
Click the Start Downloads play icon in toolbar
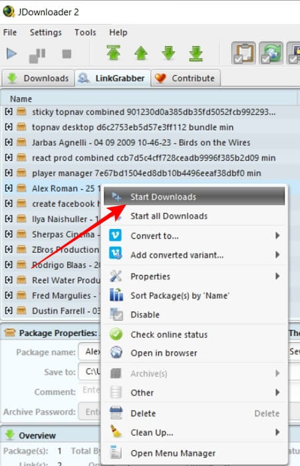(11, 54)
